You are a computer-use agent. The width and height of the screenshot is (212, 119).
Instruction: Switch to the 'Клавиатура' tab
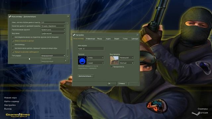[x=90, y=39]
